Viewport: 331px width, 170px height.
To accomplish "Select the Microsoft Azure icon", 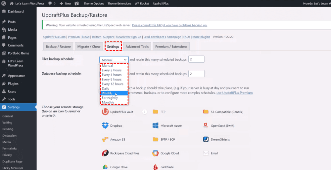I will point(155,126).
